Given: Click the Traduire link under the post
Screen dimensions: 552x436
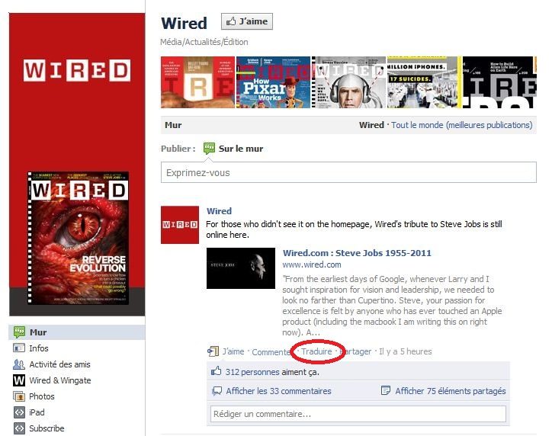Looking at the screenshot, I should [x=316, y=351].
